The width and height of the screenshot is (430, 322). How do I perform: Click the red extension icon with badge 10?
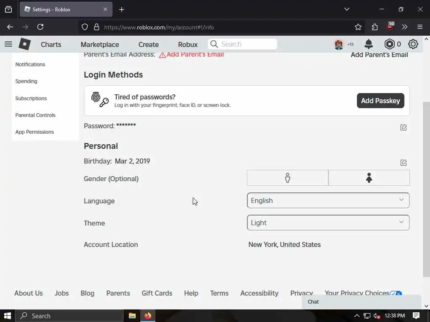pos(390,26)
